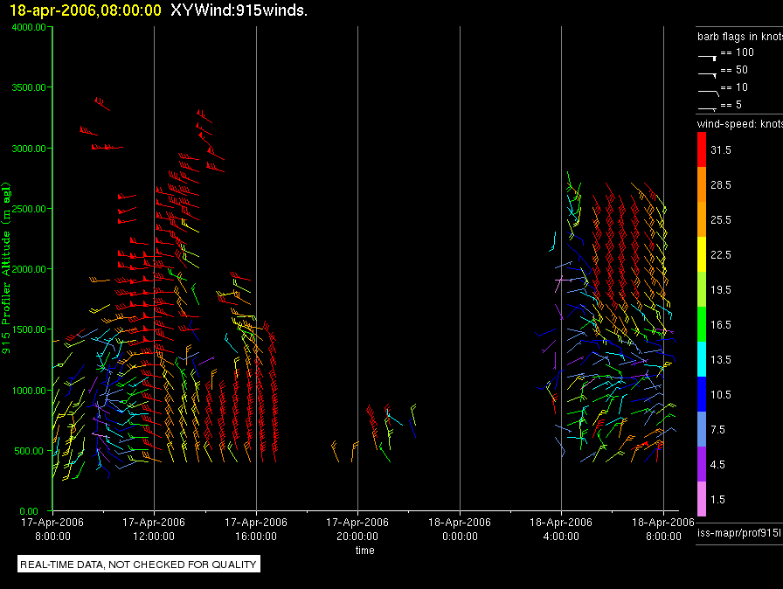Click the '4000.00' altitude axis label
The width and height of the screenshot is (783, 589).
(29, 27)
